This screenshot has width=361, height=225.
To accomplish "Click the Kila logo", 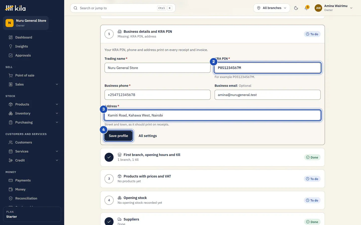I will pos(15,8).
